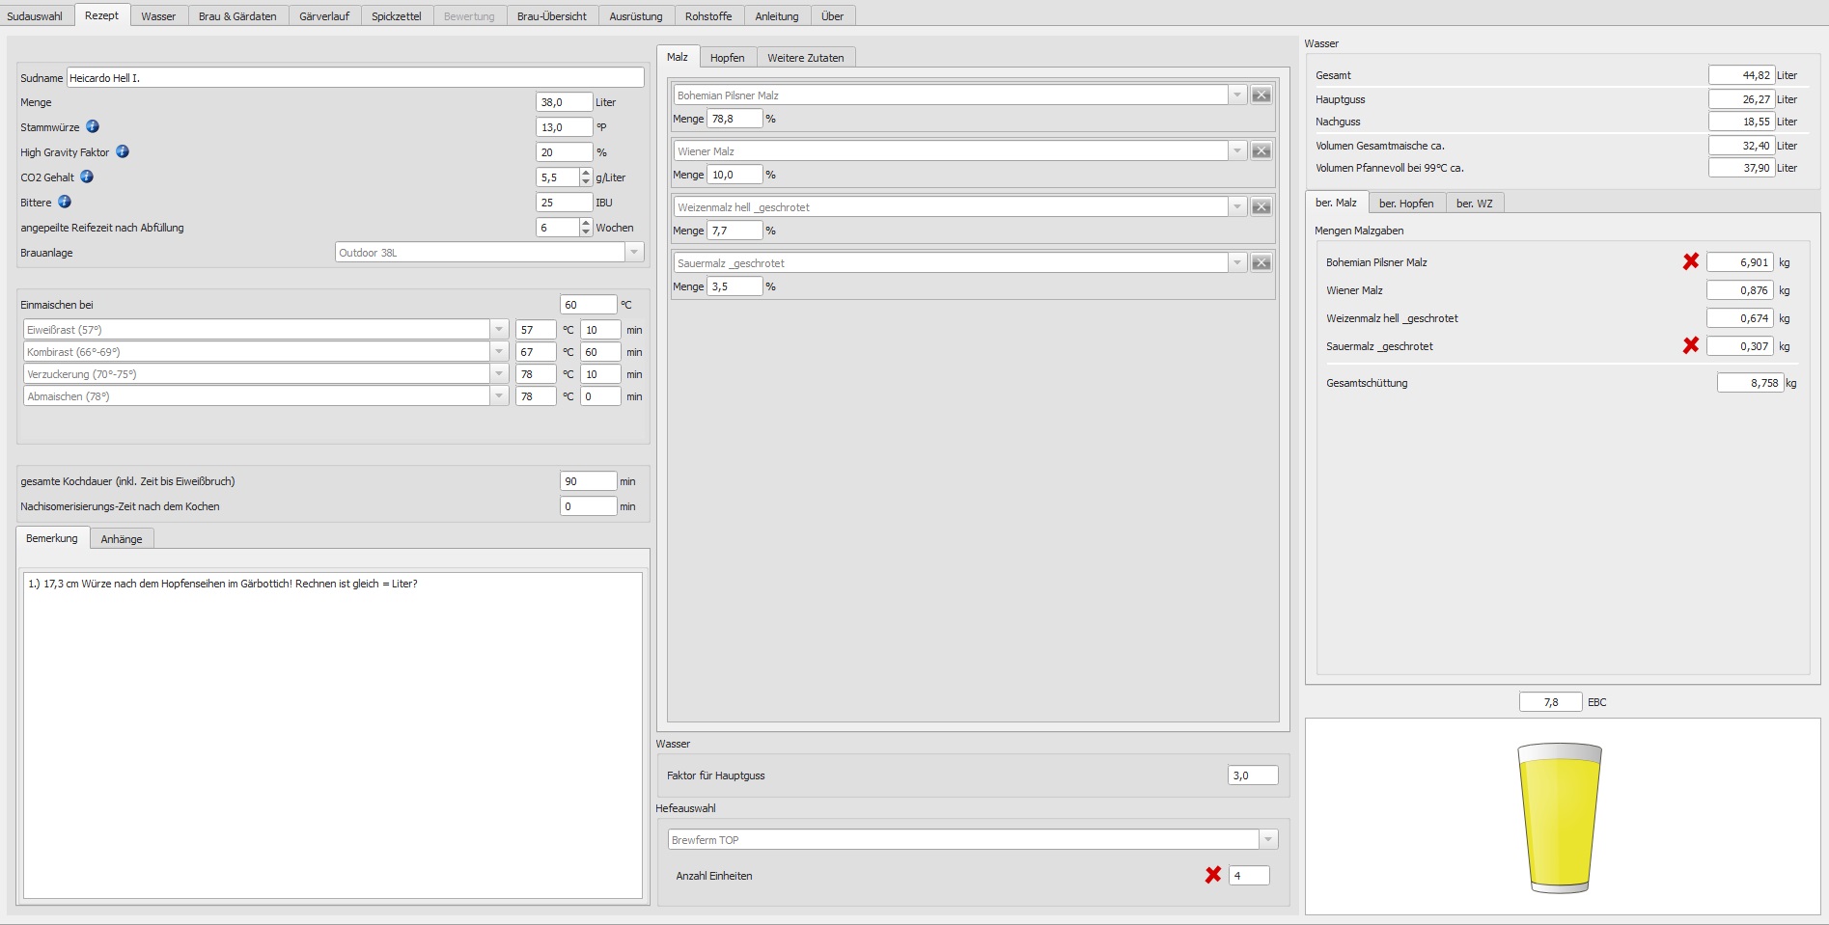The width and height of the screenshot is (1829, 925).
Task: Click the Sudname text field
Action: tap(355, 78)
